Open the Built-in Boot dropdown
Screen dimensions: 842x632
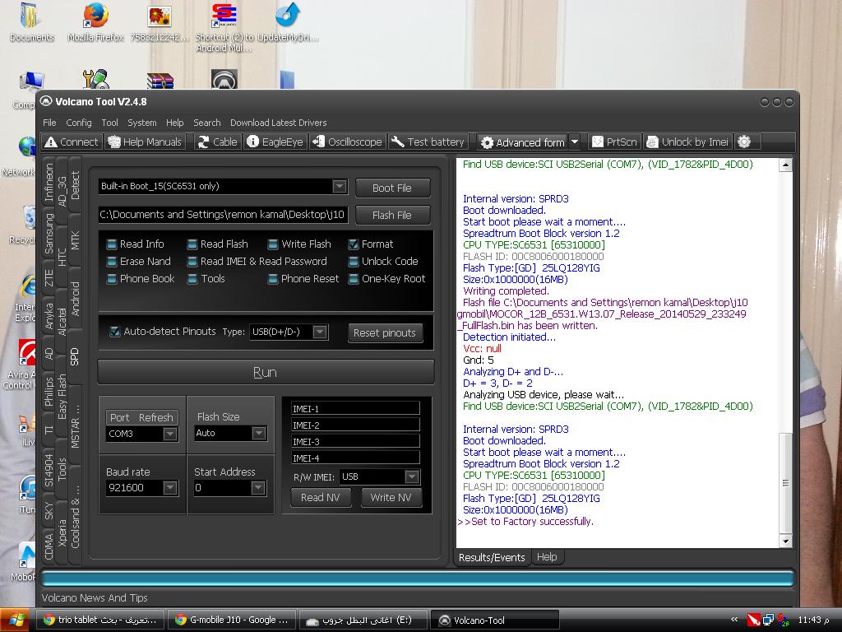[x=340, y=186]
